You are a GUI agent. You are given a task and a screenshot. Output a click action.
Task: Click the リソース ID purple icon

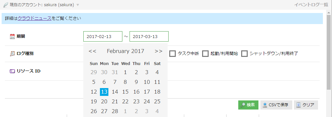point(12,71)
